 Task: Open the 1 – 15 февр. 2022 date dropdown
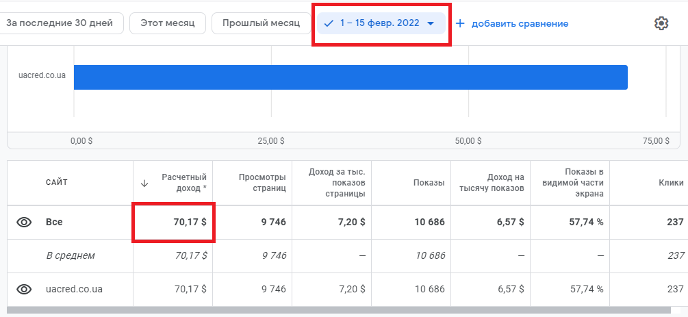pos(381,23)
